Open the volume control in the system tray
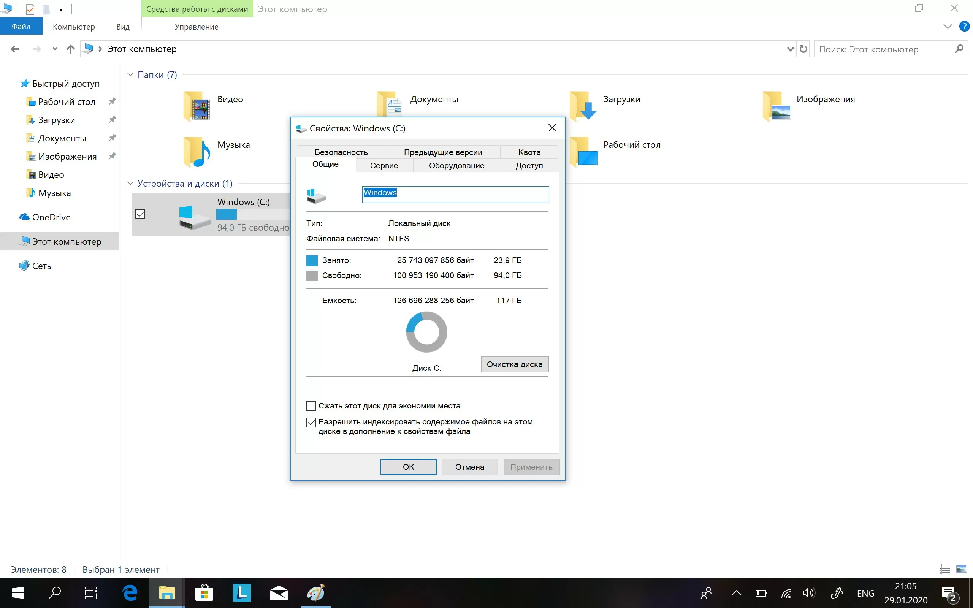 (809, 593)
